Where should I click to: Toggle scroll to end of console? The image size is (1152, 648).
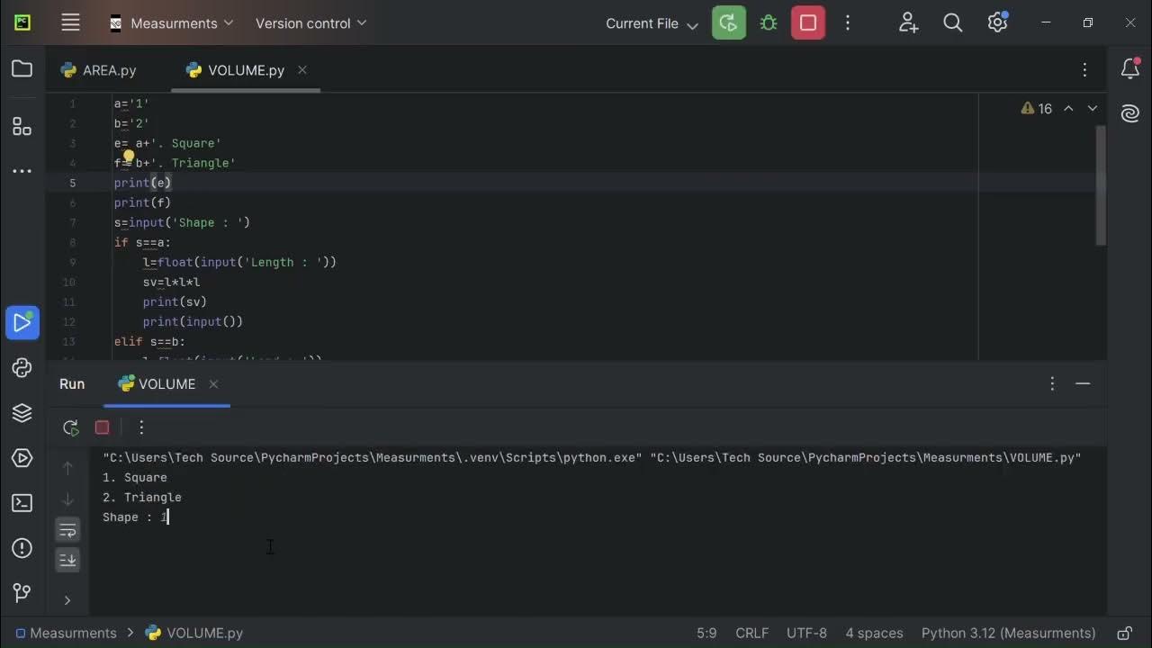[x=67, y=560]
